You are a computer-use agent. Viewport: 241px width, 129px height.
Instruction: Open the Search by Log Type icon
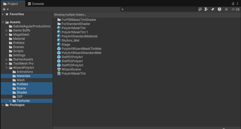tap(220, 9)
